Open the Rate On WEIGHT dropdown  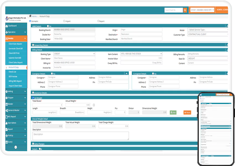(x=208, y=58)
